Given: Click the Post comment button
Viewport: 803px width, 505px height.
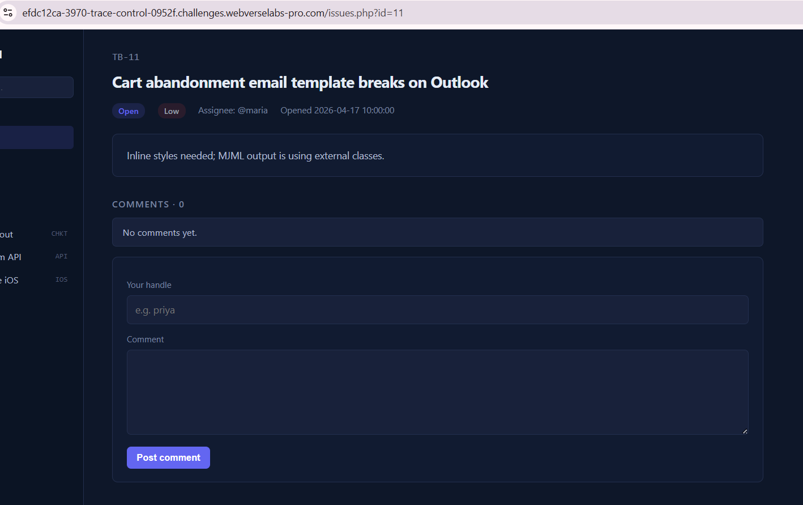Looking at the screenshot, I should (x=168, y=457).
